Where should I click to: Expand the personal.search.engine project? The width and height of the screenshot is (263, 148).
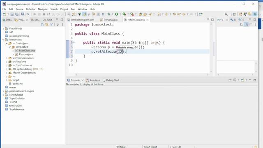(x=3, y=91)
